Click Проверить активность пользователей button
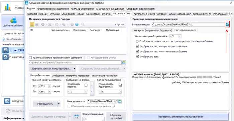The height and width of the screenshot is (121, 234). click(x=181, y=117)
